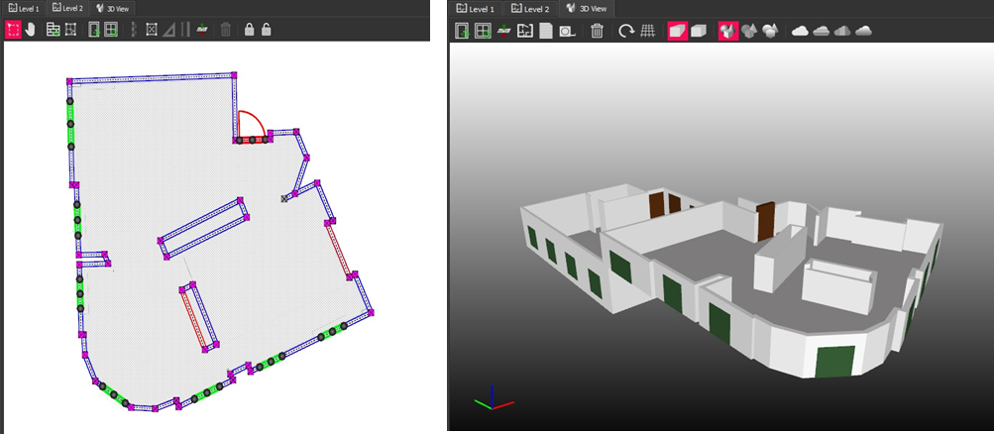Click the add window tool in left toolbar
This screenshot has height=434, width=994.
pos(111,30)
